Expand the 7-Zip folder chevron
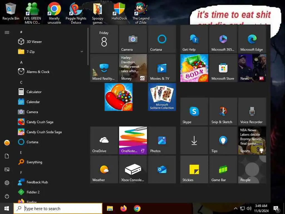 pyautogui.click(x=82, y=52)
